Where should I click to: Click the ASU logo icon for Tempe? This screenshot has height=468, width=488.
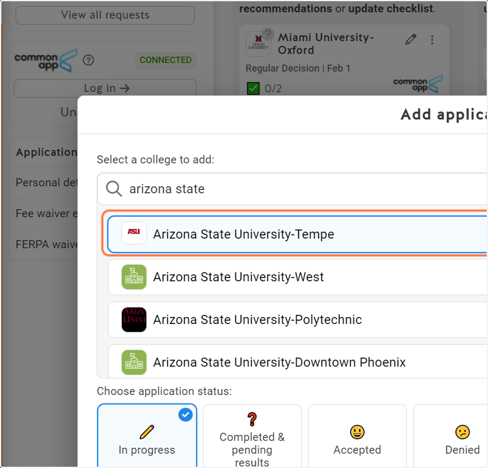[x=134, y=233]
